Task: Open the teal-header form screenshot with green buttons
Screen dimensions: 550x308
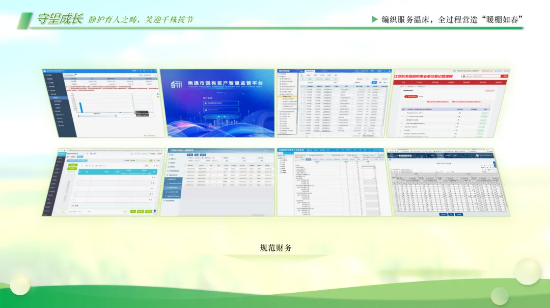Action: [103, 182]
